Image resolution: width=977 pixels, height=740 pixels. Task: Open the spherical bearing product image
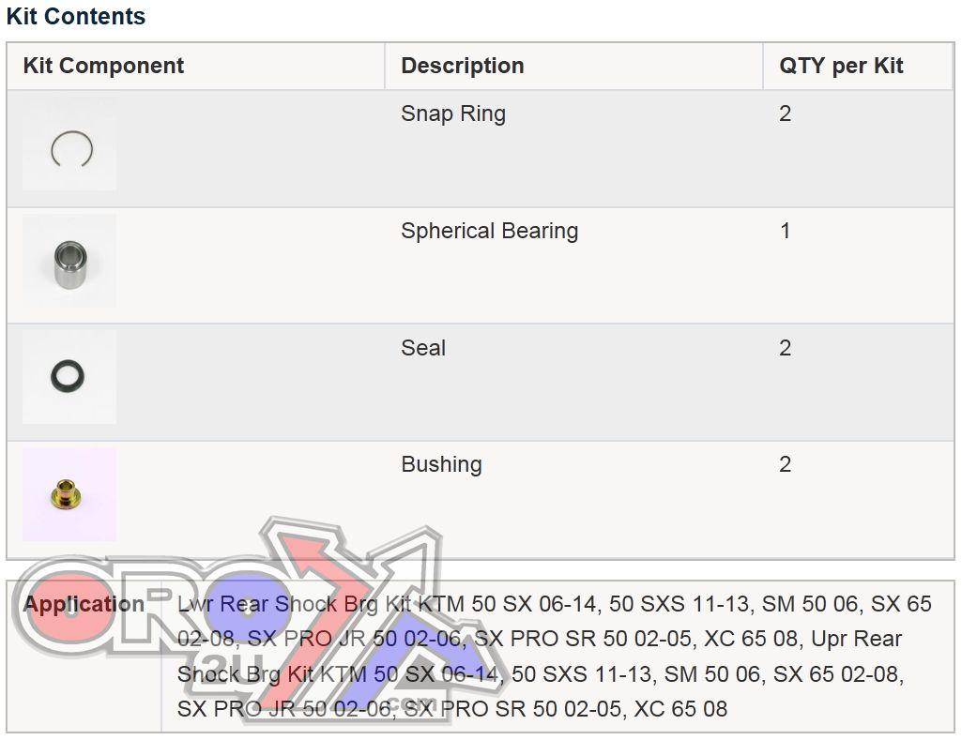coord(69,261)
